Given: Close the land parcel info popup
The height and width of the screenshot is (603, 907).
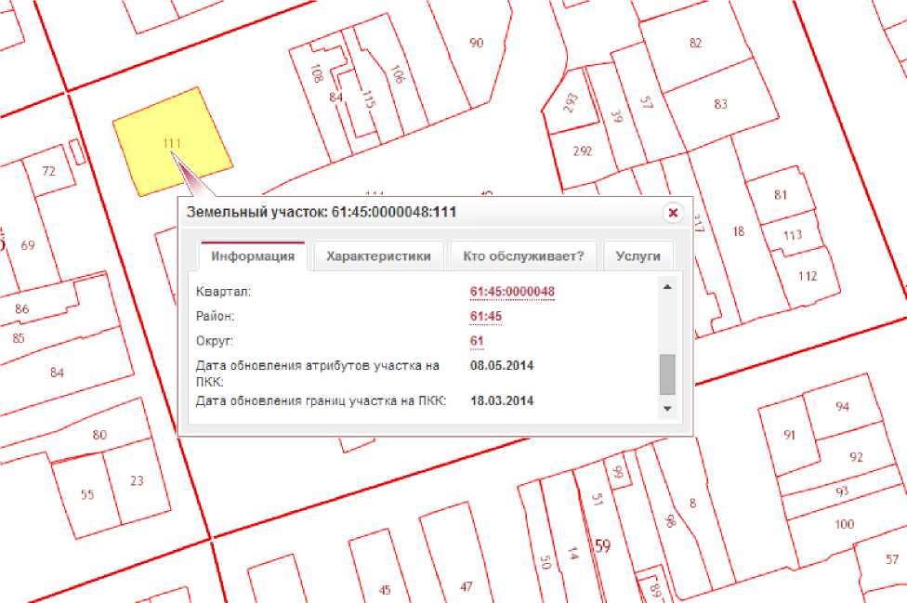Looking at the screenshot, I should click(x=673, y=213).
